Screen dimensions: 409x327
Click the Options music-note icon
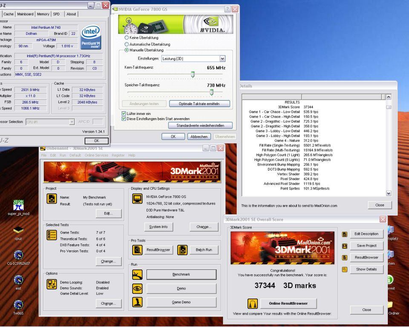tap(52, 284)
